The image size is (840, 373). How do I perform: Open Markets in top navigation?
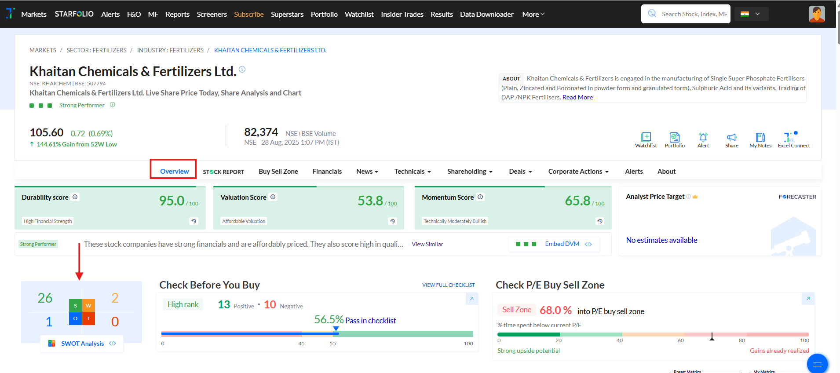[x=34, y=14]
